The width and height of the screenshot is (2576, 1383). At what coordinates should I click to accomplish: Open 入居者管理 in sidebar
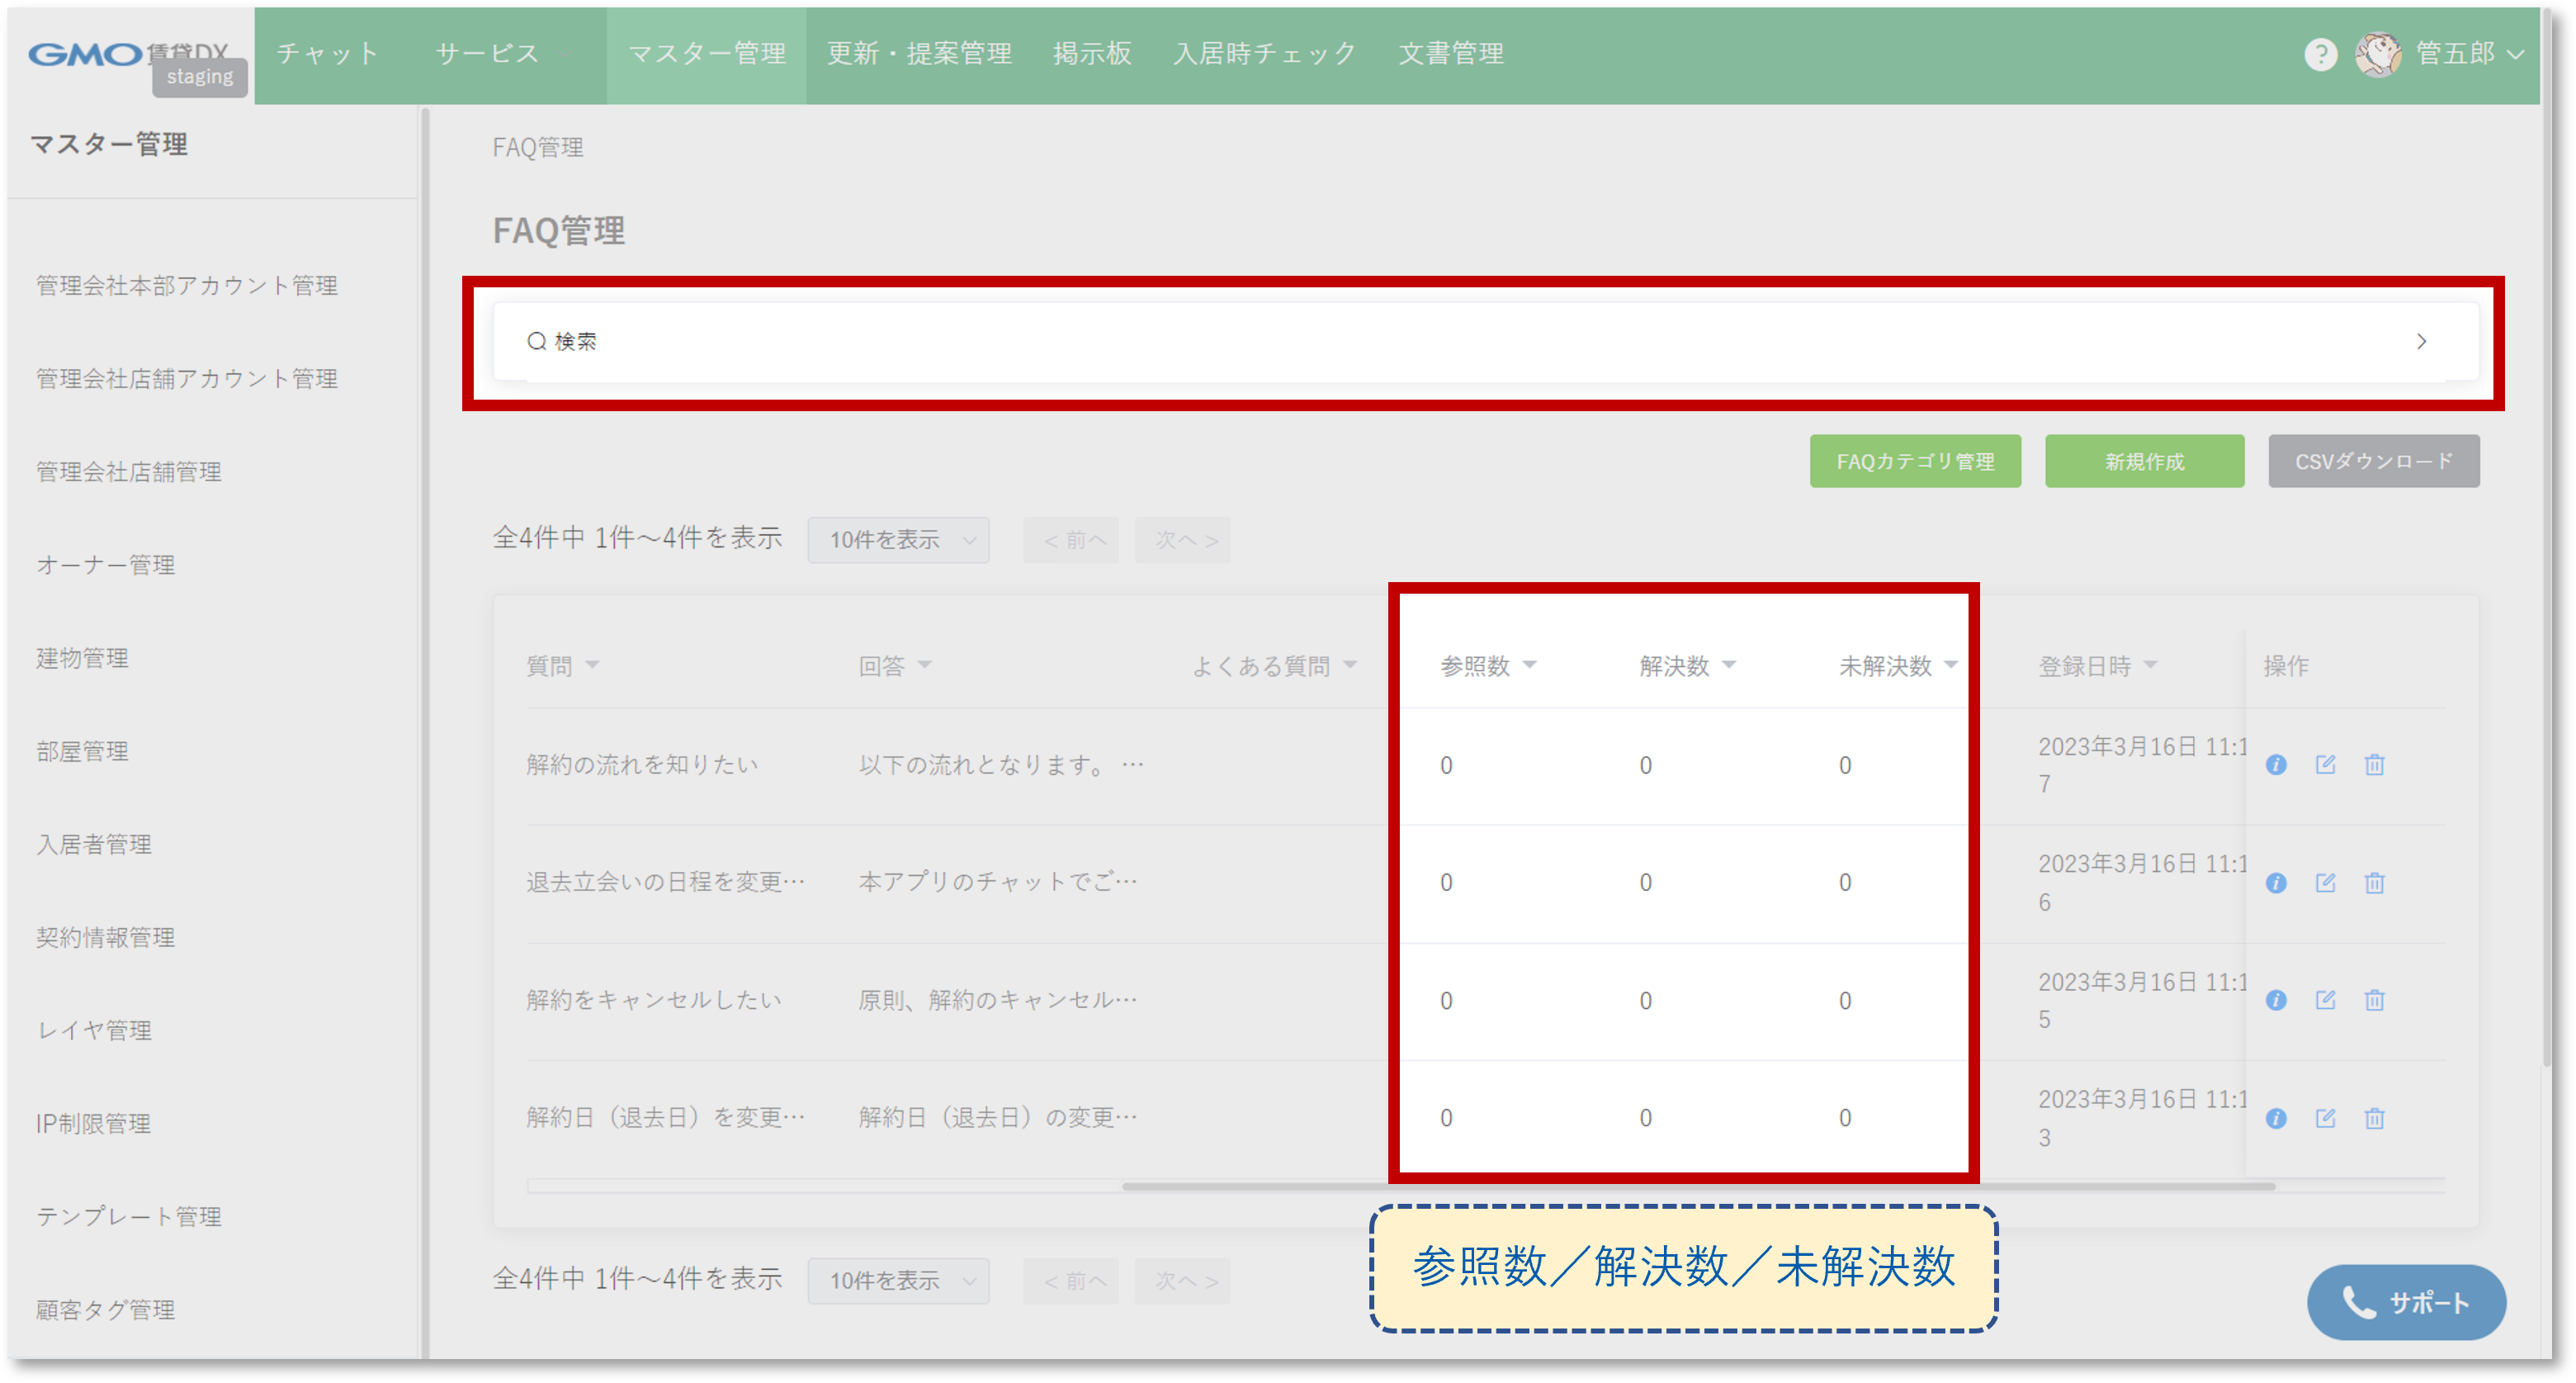[x=94, y=845]
